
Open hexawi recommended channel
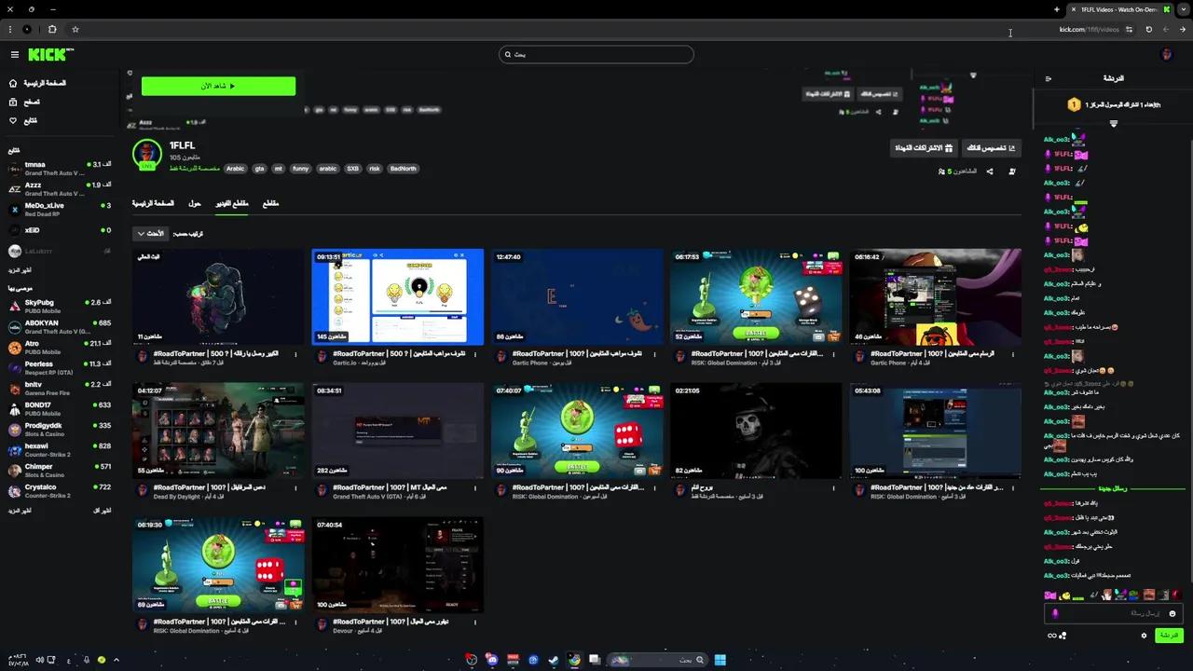coord(59,450)
